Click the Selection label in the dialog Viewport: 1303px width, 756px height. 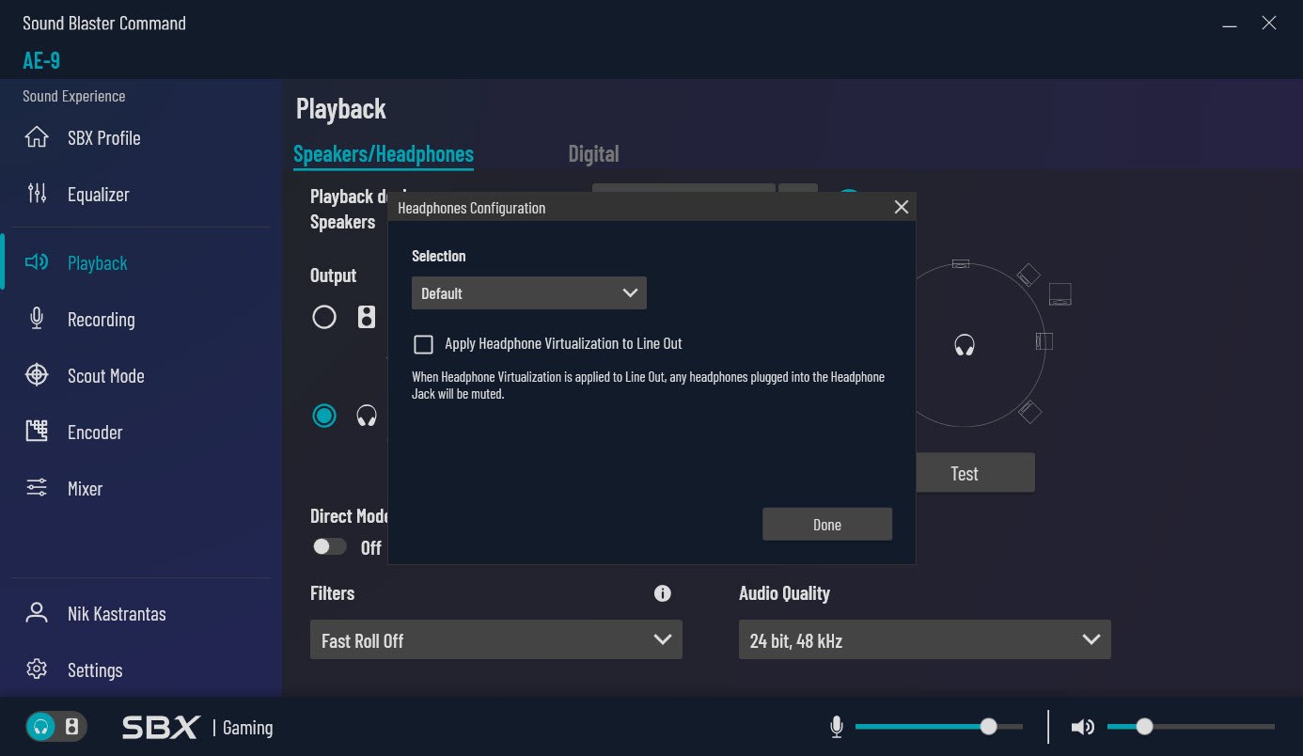point(439,256)
